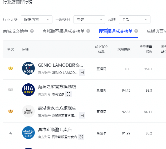
Task: Click help icon next to 商城成交榜单
Action: (x=32, y=31)
